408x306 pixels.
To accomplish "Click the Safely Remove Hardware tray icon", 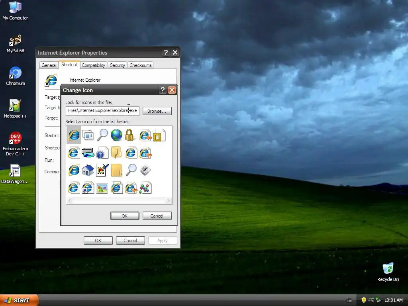I will coord(371,300).
